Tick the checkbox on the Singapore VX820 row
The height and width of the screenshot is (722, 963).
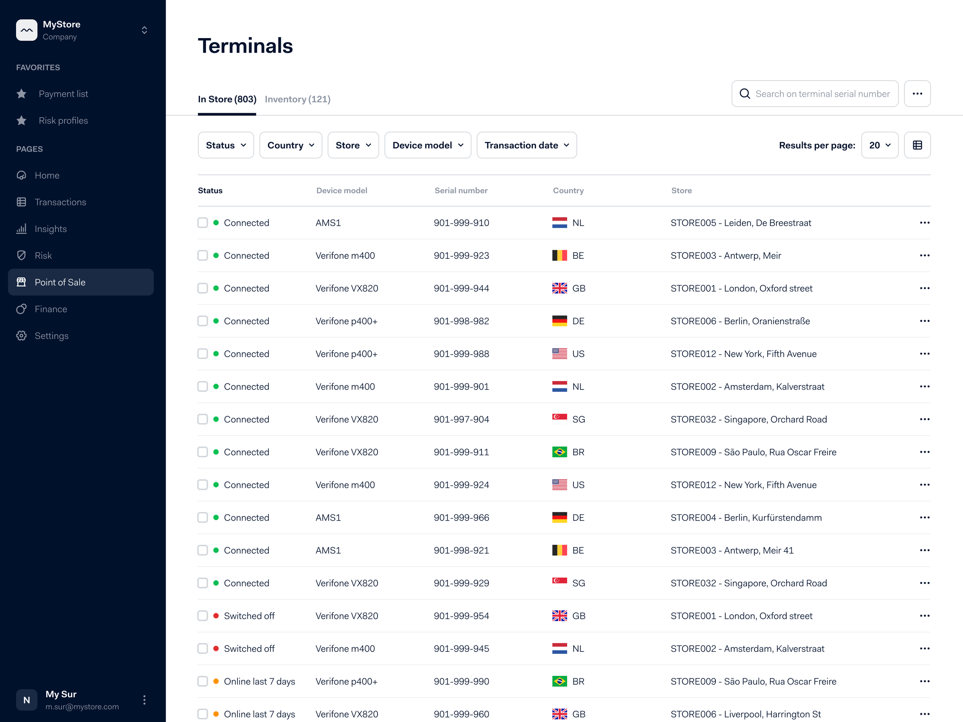[x=203, y=419]
